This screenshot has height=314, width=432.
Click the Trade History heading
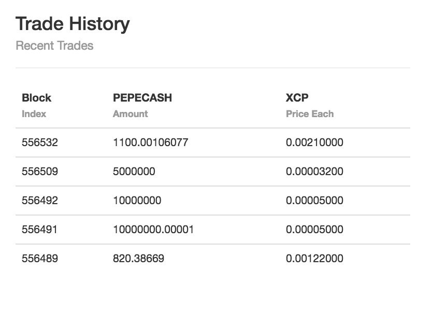pos(73,24)
